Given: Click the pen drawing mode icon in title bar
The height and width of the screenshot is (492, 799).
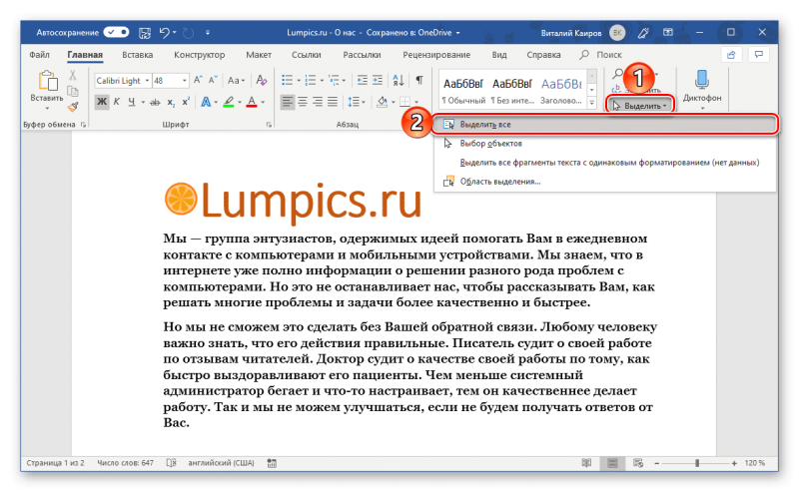Looking at the screenshot, I should (x=643, y=33).
